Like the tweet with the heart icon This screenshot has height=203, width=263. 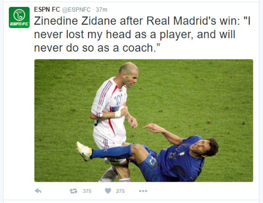[108, 191]
